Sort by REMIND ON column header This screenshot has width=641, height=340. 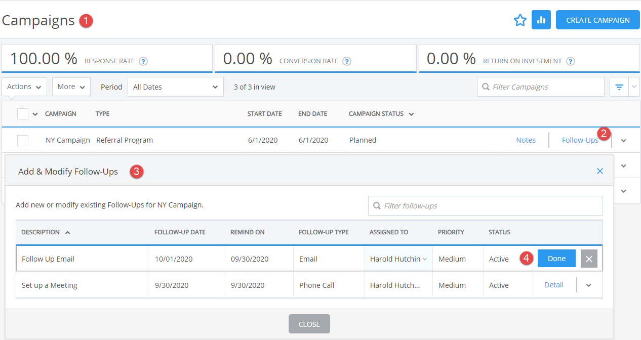tap(248, 232)
